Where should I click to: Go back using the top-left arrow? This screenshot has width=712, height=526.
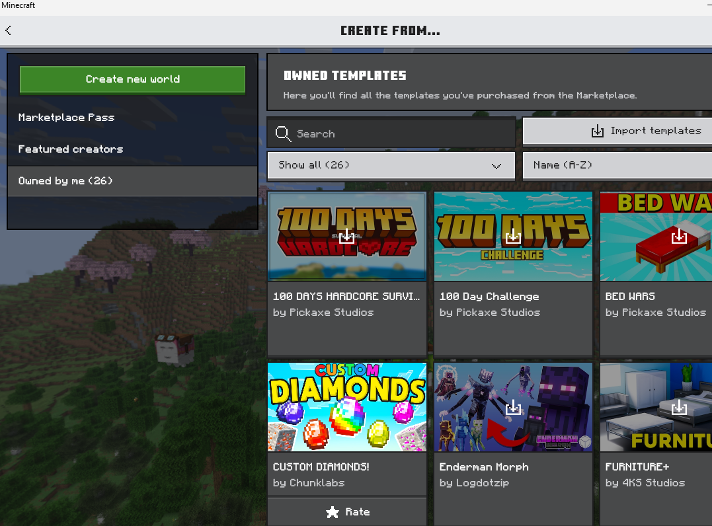pyautogui.click(x=8, y=30)
